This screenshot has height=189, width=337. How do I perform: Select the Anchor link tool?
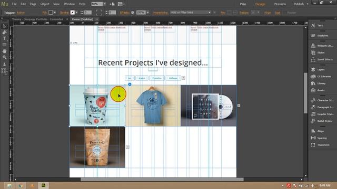[x=4, y=64]
